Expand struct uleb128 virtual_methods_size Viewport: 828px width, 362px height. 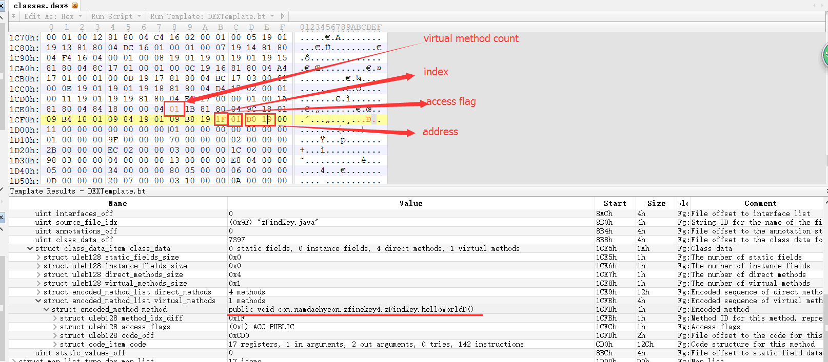click(38, 283)
